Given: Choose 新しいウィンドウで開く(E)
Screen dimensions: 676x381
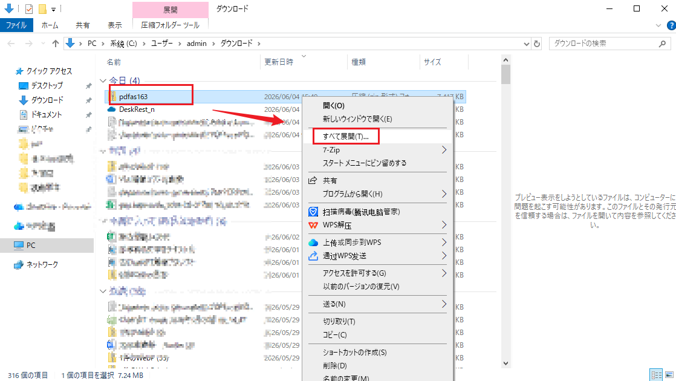Looking at the screenshot, I should pos(357,119).
